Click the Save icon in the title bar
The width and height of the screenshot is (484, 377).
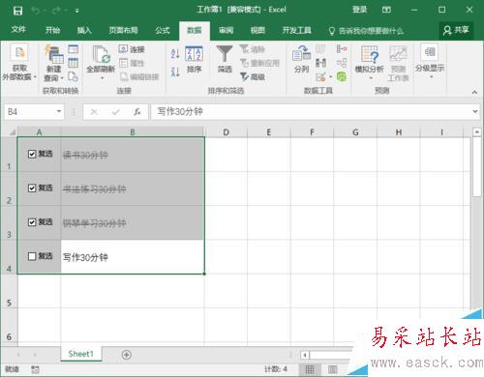(17, 11)
